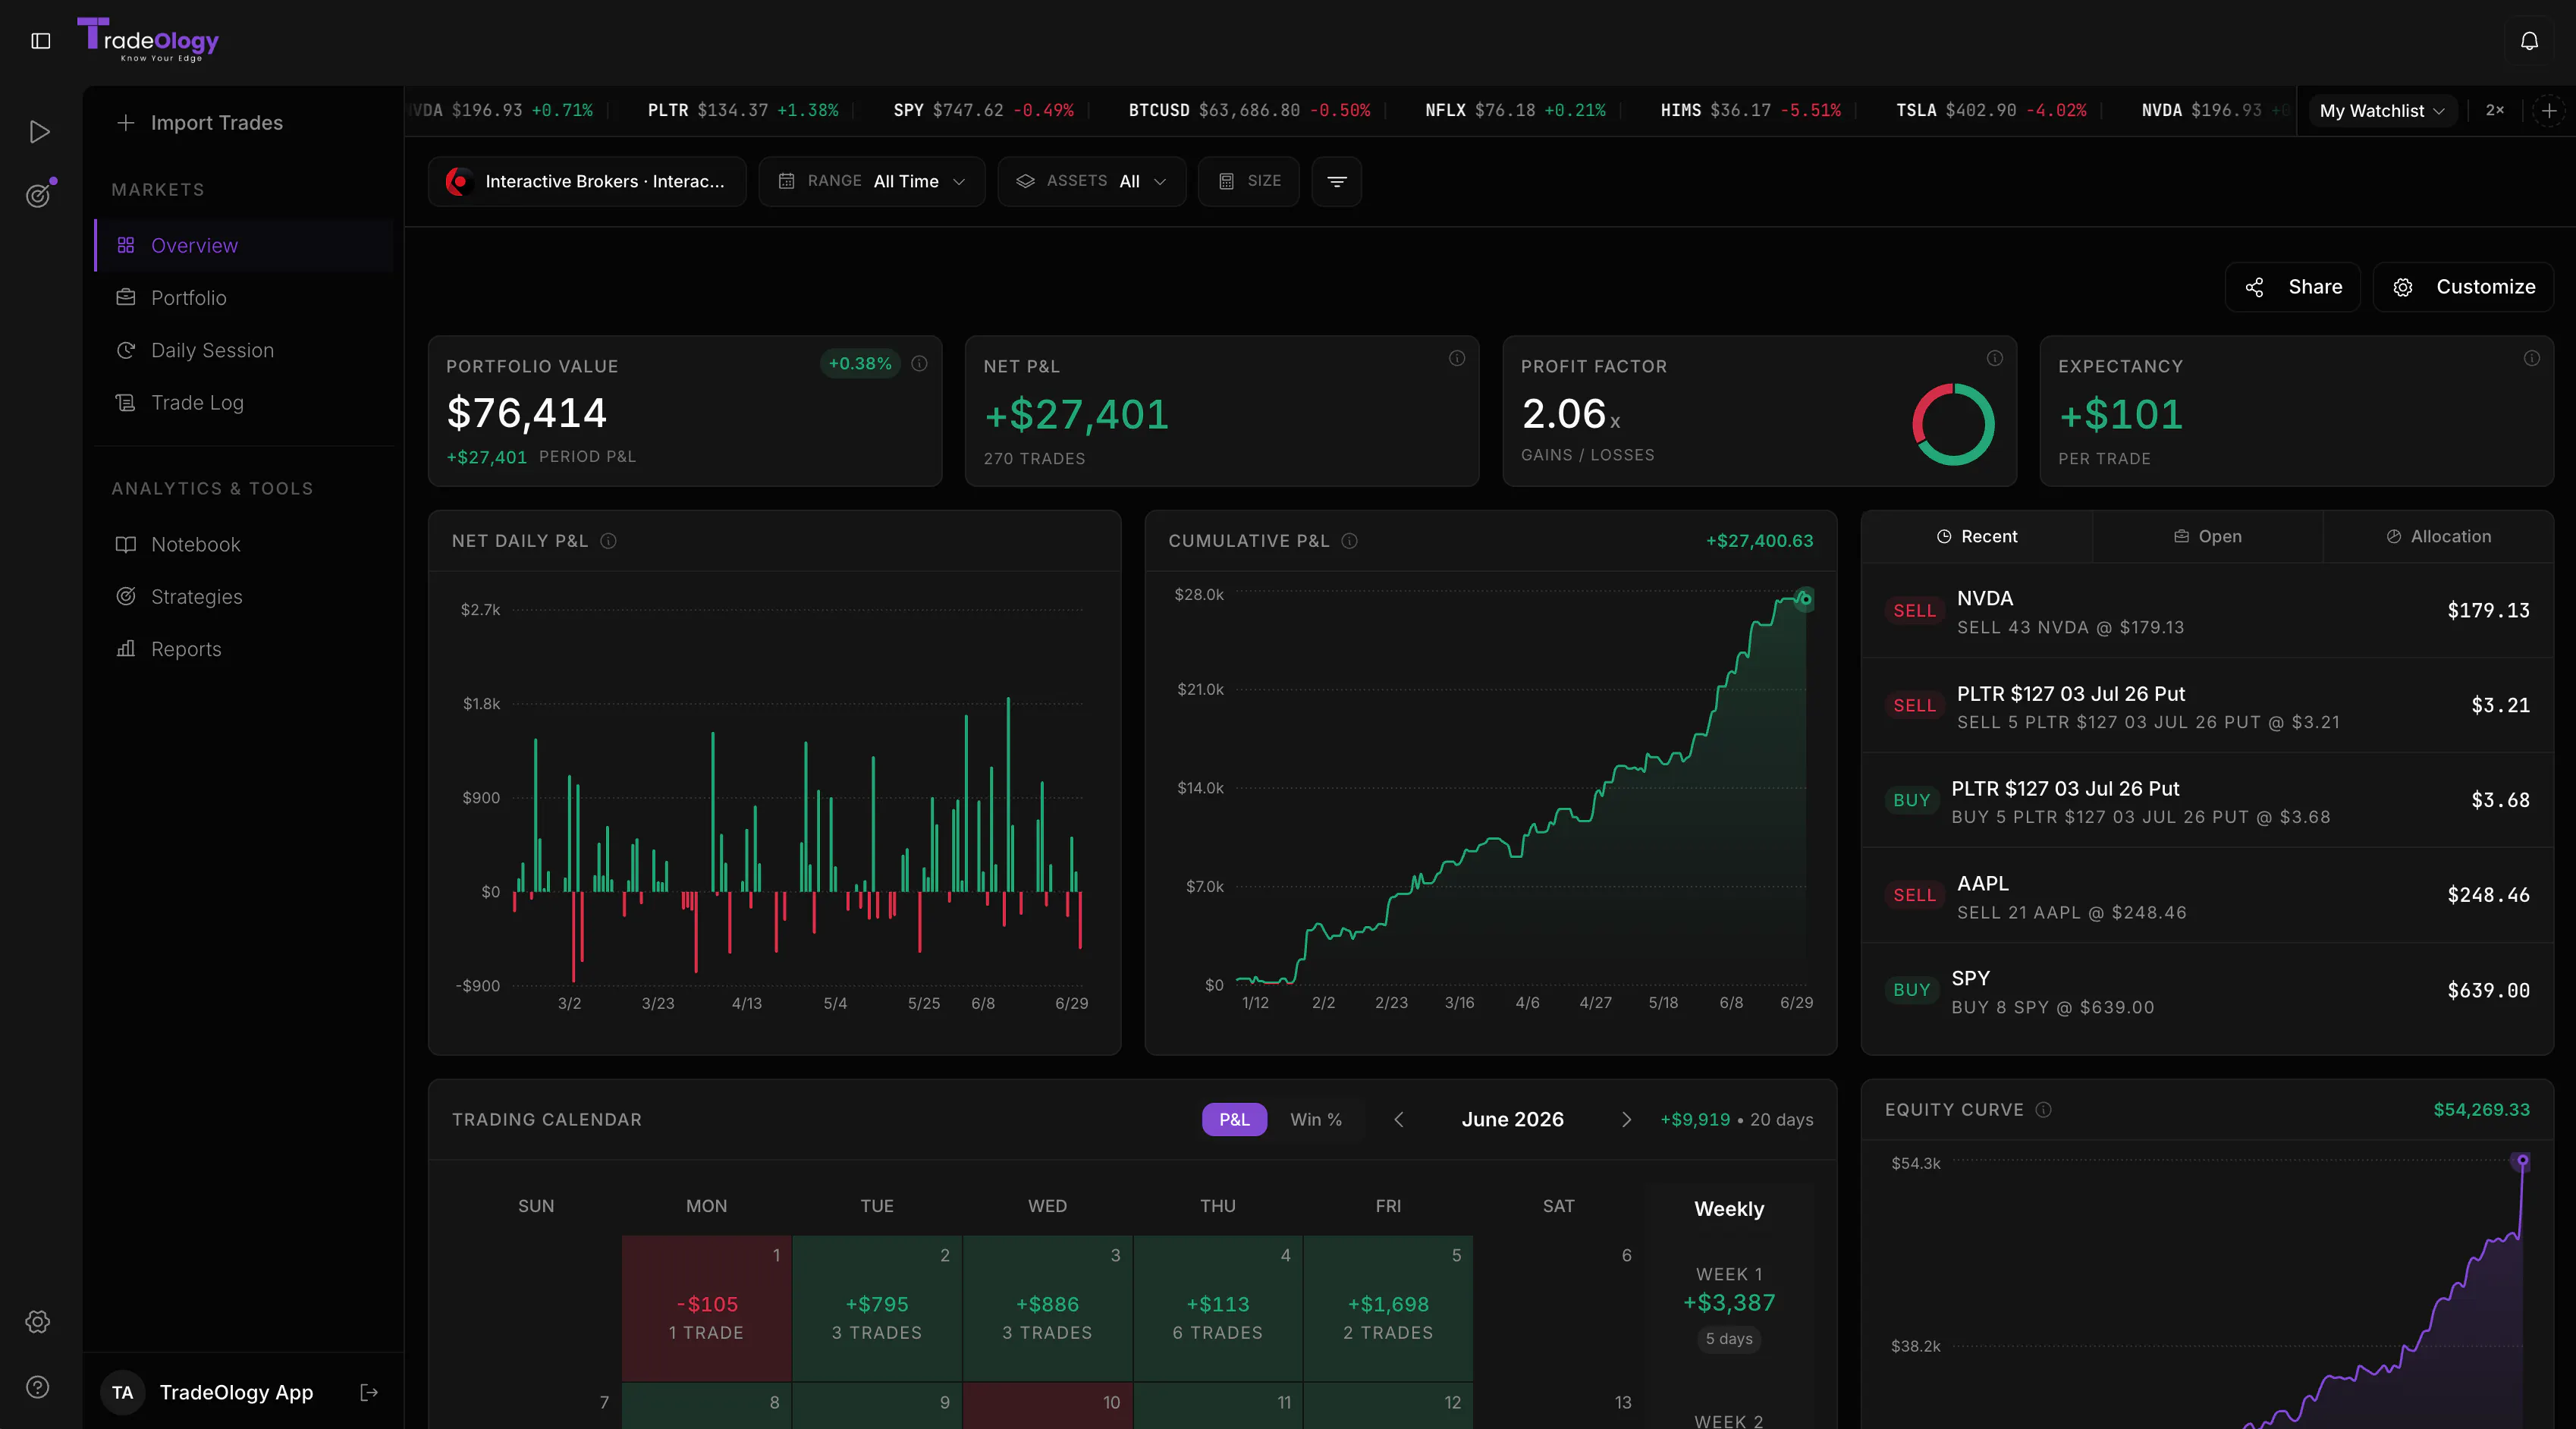Click the +$27,400.63 cumulative total
Viewport: 2576px width, 1429px height.
tap(1759, 541)
